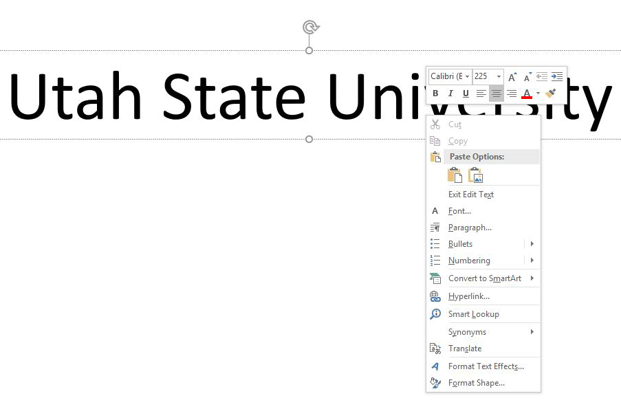Click the word Utah in the title
Screen dimensions: 621x420
click(75, 96)
